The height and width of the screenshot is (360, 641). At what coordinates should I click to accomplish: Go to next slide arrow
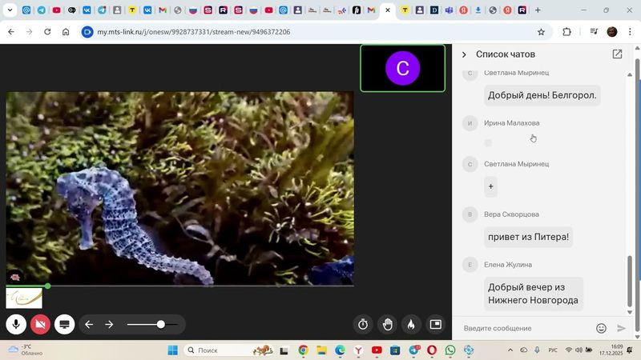(x=110, y=324)
